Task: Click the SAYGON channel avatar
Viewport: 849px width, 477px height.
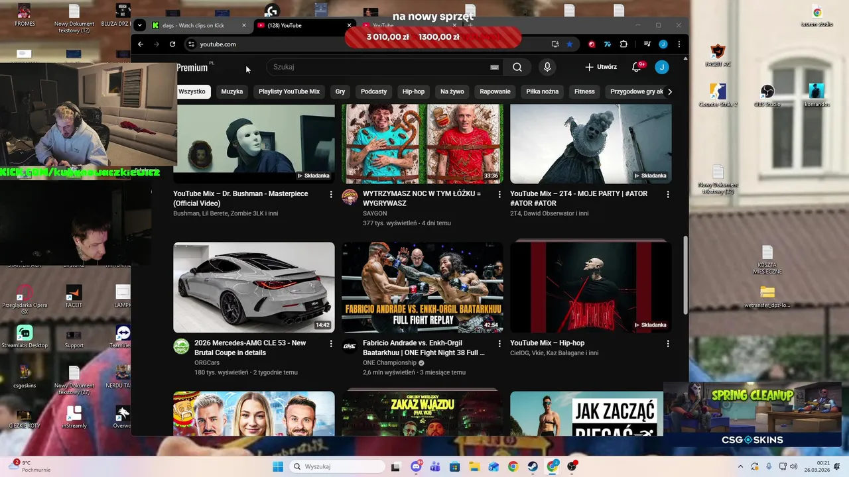Action: (x=350, y=197)
